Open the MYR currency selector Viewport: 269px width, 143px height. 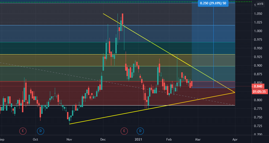coord(260,4)
